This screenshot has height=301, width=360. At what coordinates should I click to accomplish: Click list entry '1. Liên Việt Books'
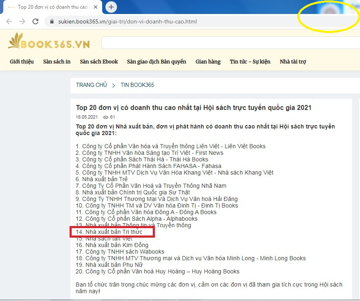coord(171,146)
